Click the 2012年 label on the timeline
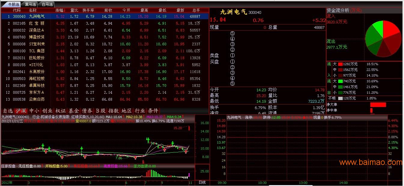This screenshot has width=404, height=186. [x=7, y=182]
